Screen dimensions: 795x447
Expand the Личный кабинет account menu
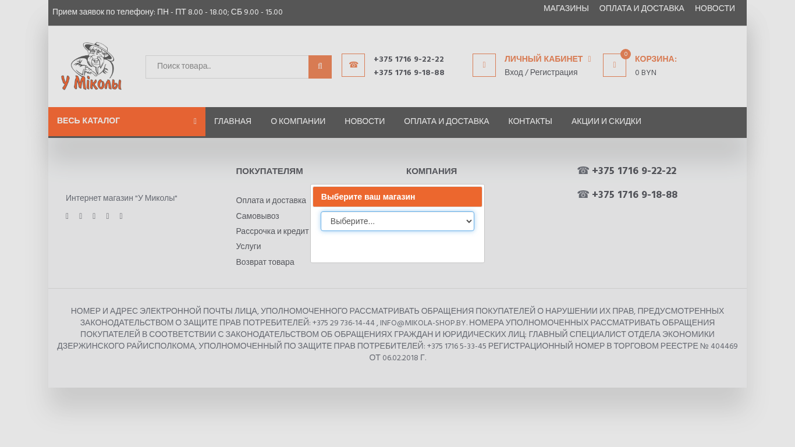[x=548, y=59]
